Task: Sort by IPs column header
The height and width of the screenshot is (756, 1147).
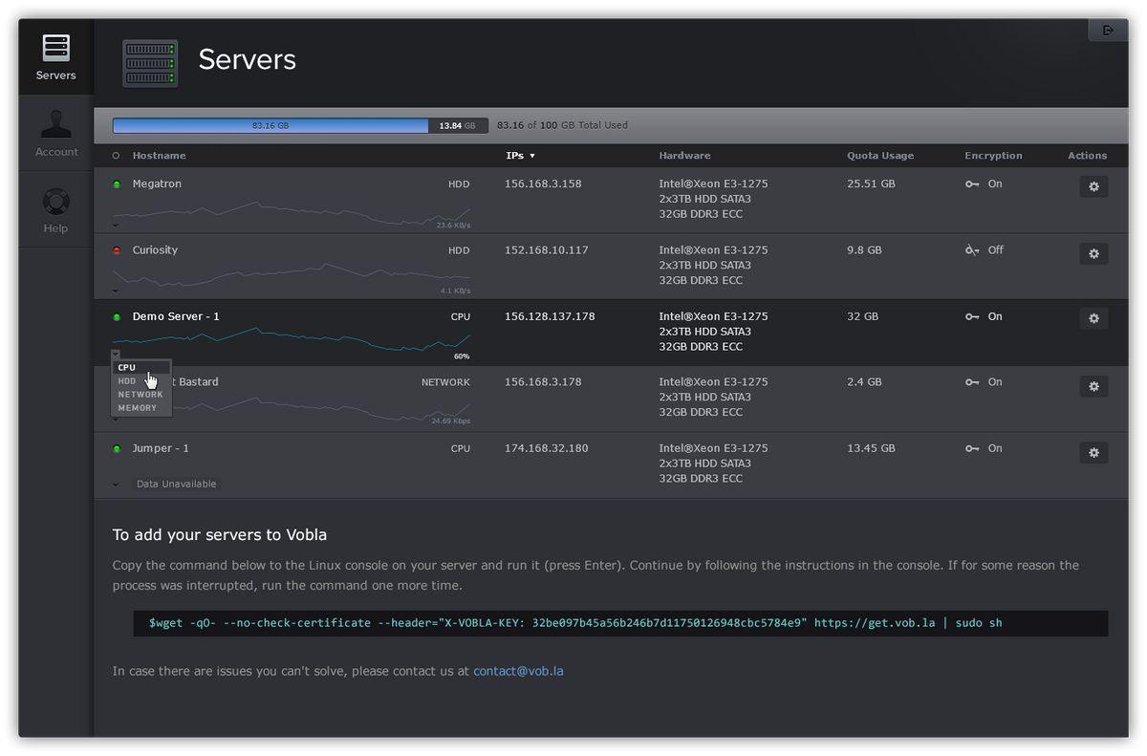Action: pos(520,156)
